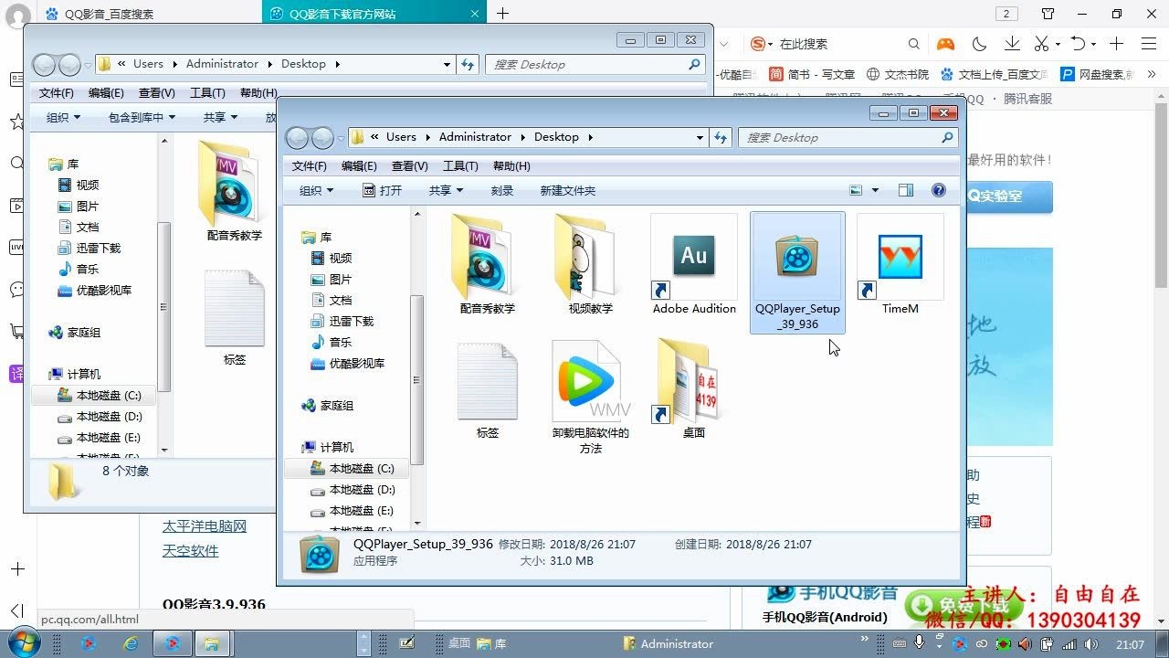Show more bookmarks via the » chevron
1169x658 pixels.
point(1152,74)
